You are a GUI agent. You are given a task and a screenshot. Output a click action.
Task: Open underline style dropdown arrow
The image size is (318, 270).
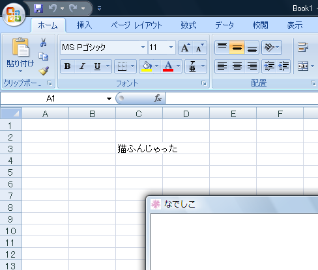(x=108, y=66)
